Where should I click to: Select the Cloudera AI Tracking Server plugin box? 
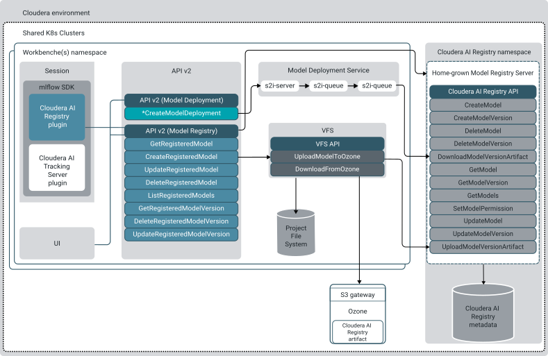point(57,168)
